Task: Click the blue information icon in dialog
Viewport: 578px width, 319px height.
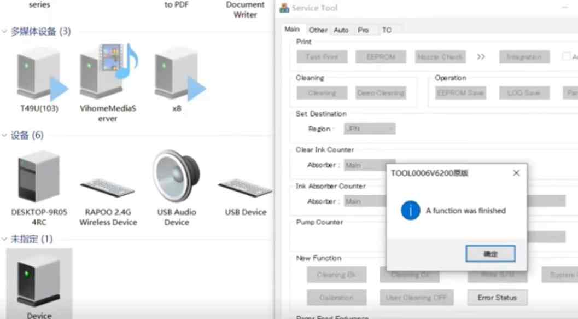Action: (x=410, y=211)
